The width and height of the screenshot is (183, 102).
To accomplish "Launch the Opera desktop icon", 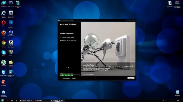I will 3,24.
